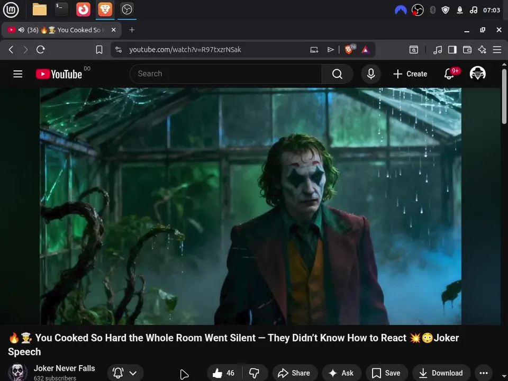Open the Brave main hamburger menu
This screenshot has width=508, height=381.
pyautogui.click(x=497, y=50)
